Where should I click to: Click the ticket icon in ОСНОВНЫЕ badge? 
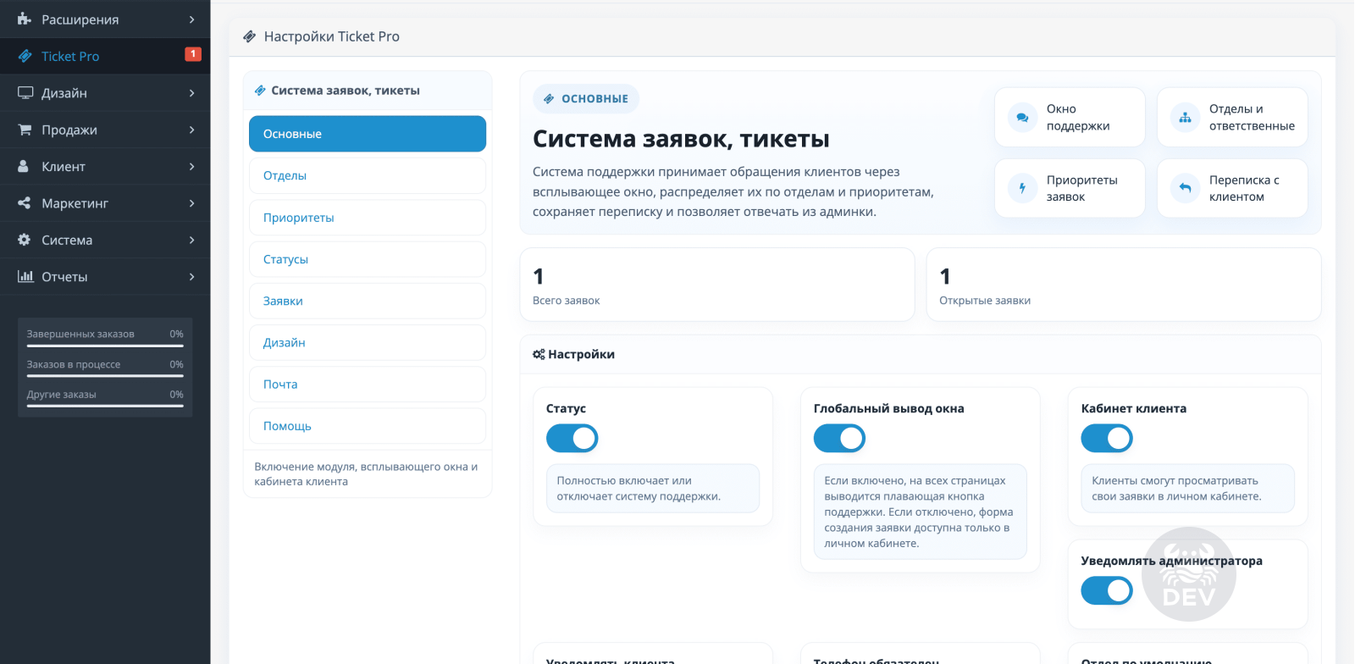tap(549, 99)
